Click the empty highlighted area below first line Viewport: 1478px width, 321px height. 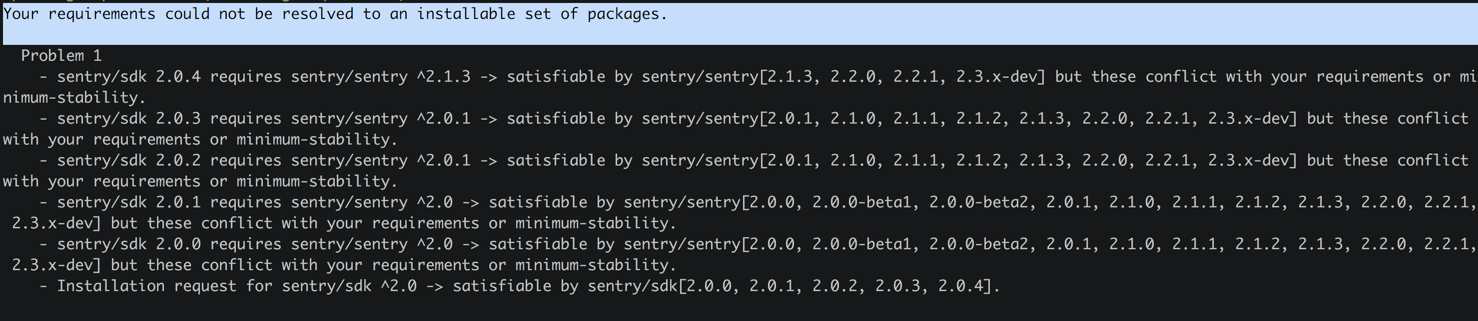(x=739, y=34)
